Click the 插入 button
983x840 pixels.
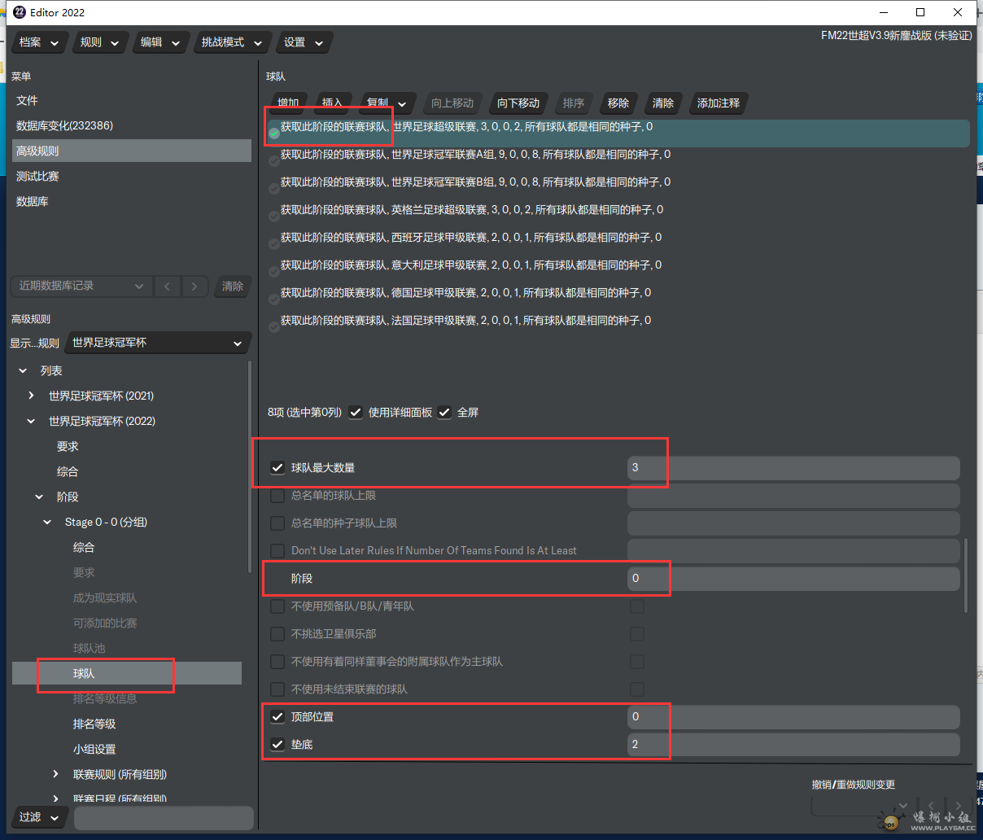click(332, 103)
